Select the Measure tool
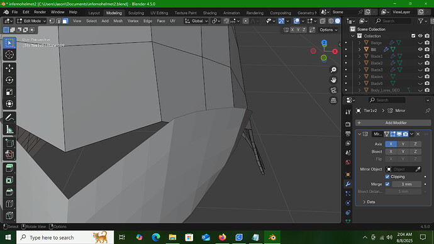 click(9, 130)
